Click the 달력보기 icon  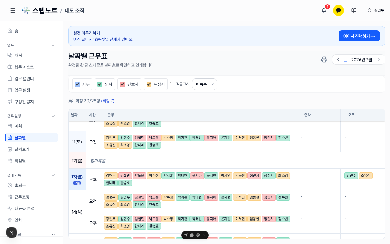point(10,149)
